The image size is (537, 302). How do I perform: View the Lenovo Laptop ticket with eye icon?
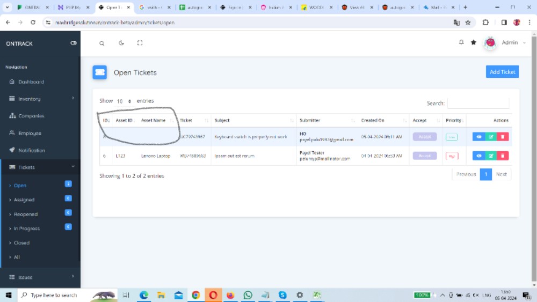[x=479, y=156]
